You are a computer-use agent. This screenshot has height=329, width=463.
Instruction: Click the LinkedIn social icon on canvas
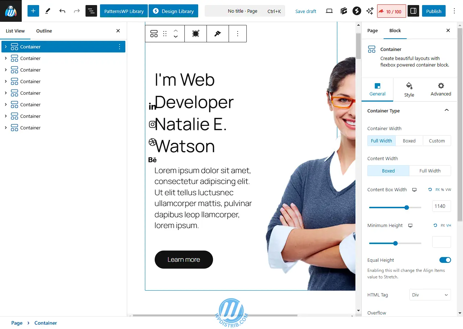click(x=153, y=107)
